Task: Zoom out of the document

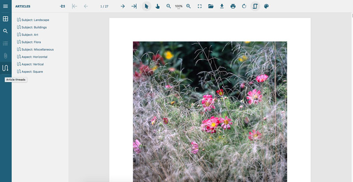Action: coord(169,6)
